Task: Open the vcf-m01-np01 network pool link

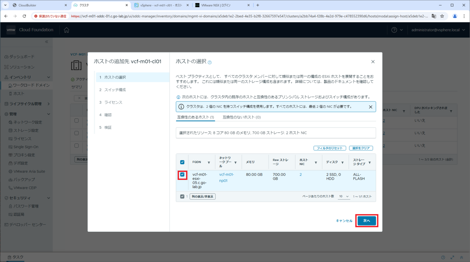Action: (x=226, y=178)
